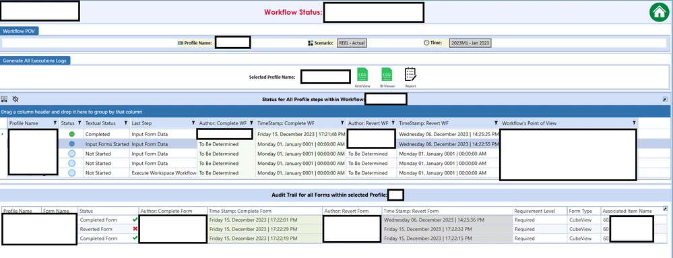Viewport: 673px width, 258px height.
Task: Open the Status column filter in the workflow grid
Action: (79, 123)
